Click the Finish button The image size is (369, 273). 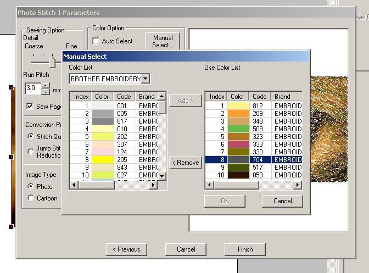pos(245,249)
